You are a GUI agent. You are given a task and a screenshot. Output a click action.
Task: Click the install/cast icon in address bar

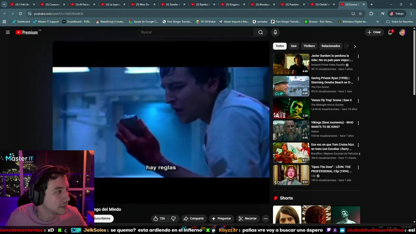353,14
